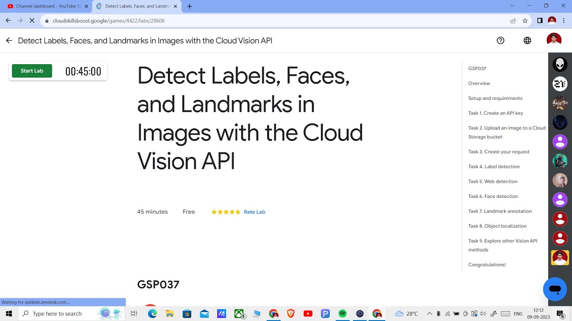Go to Task 5. Web detection

pyautogui.click(x=493, y=181)
